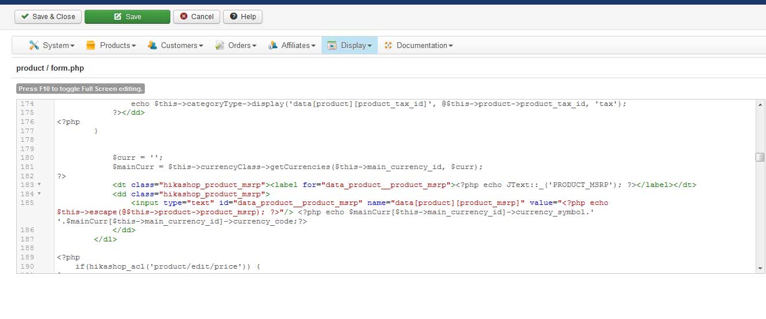Click the 'product / form.php' heading
Screen dimensions: 766x319
pos(50,68)
